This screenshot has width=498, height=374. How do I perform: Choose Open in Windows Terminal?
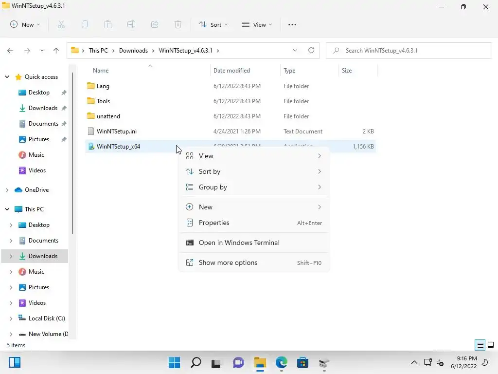click(x=254, y=243)
